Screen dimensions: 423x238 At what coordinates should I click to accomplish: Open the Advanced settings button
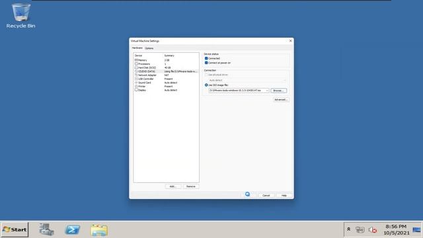point(281,100)
